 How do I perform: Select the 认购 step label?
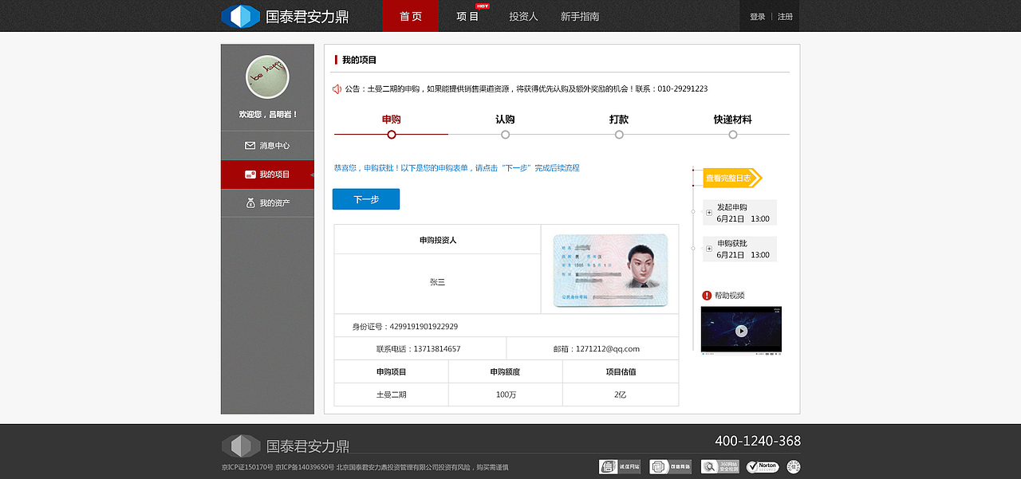[505, 120]
